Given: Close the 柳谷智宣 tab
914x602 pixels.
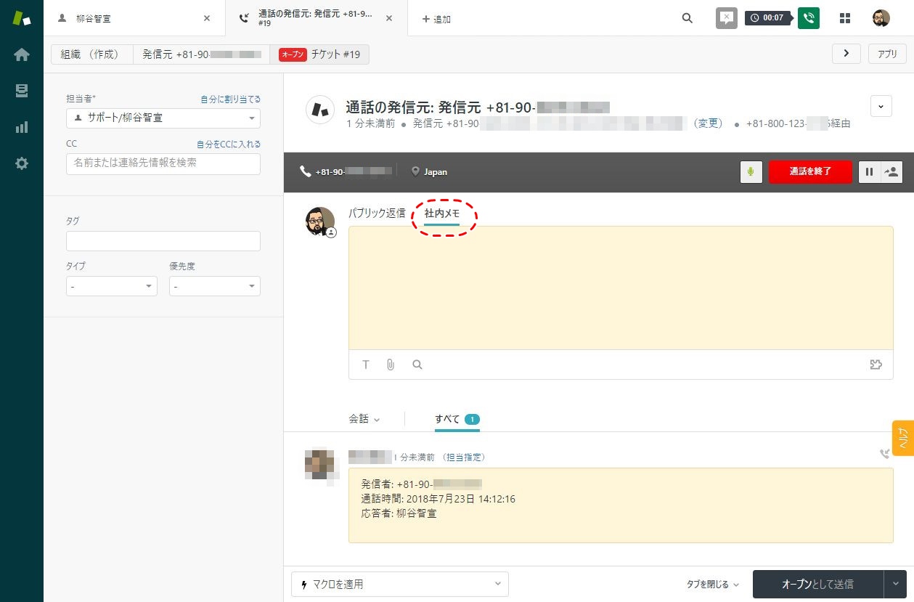Looking at the screenshot, I should point(207,18).
